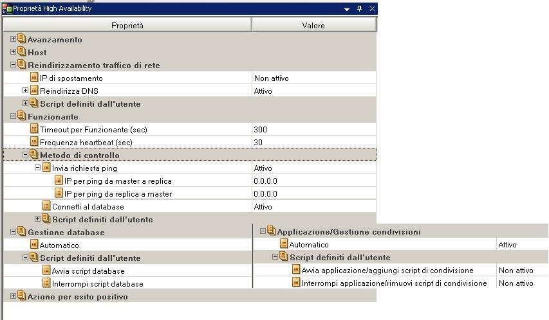The width and height of the screenshot is (549, 320).
Task: Click Interrompi script database property icon
Action: (46, 283)
